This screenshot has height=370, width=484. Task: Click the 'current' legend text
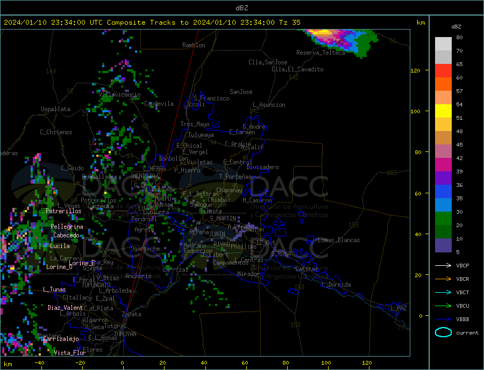pos(467,333)
